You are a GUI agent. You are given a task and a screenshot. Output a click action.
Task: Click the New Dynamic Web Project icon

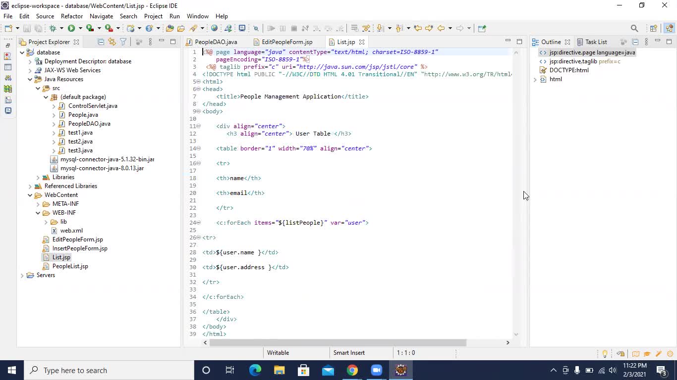131,28
